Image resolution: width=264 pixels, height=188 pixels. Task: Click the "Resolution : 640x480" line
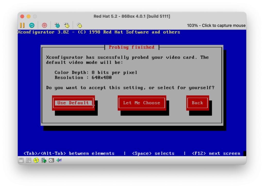(83, 78)
